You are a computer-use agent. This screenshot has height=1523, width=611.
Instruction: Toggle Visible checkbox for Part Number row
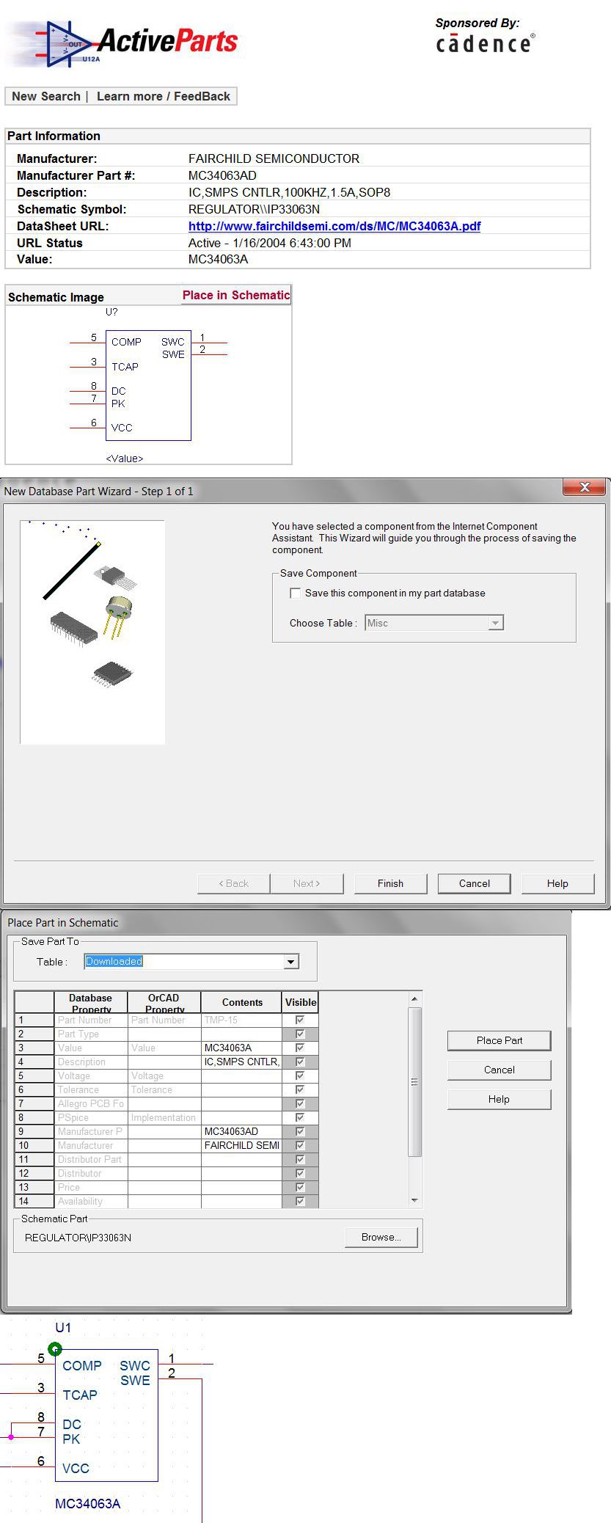299,1020
